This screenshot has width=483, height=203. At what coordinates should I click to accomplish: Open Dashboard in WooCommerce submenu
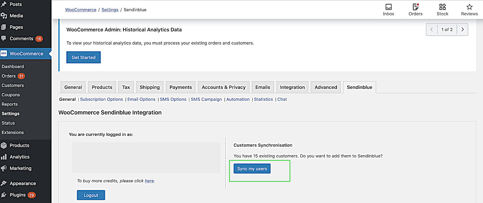tap(13, 67)
